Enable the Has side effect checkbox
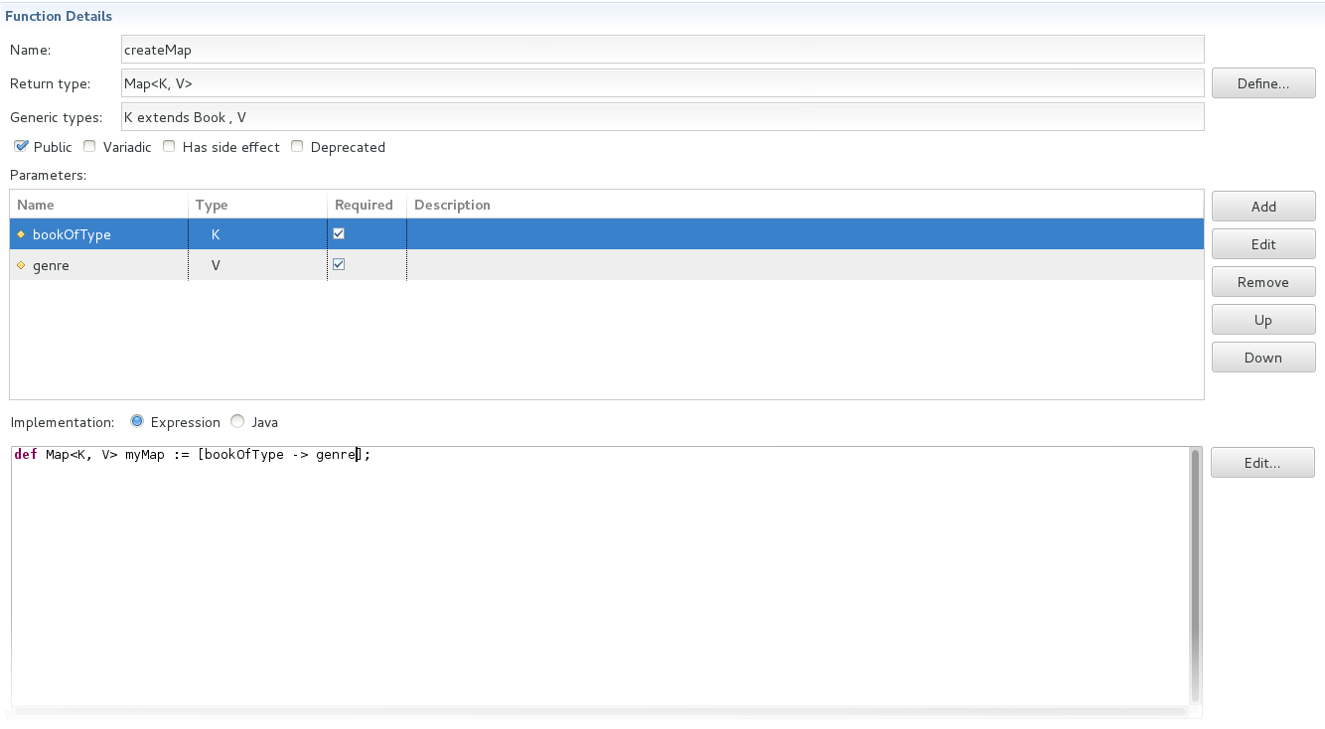 click(169, 146)
